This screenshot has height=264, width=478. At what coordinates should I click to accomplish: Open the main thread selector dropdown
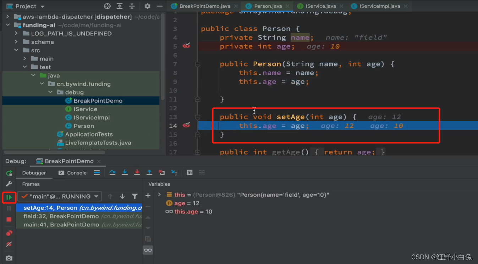point(60,196)
